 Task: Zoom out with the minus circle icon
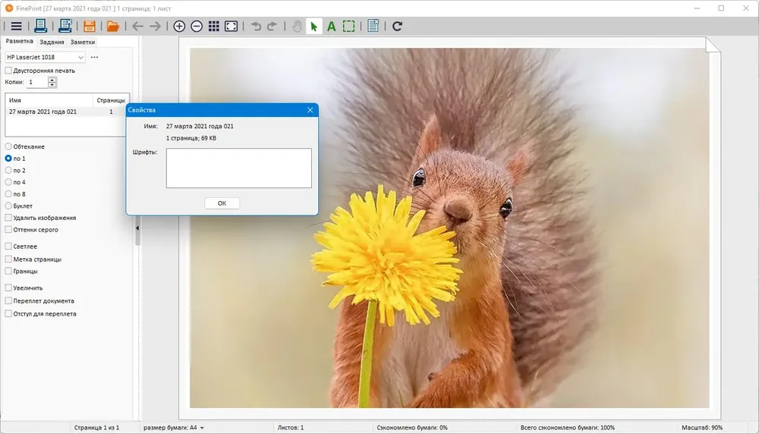pos(197,26)
